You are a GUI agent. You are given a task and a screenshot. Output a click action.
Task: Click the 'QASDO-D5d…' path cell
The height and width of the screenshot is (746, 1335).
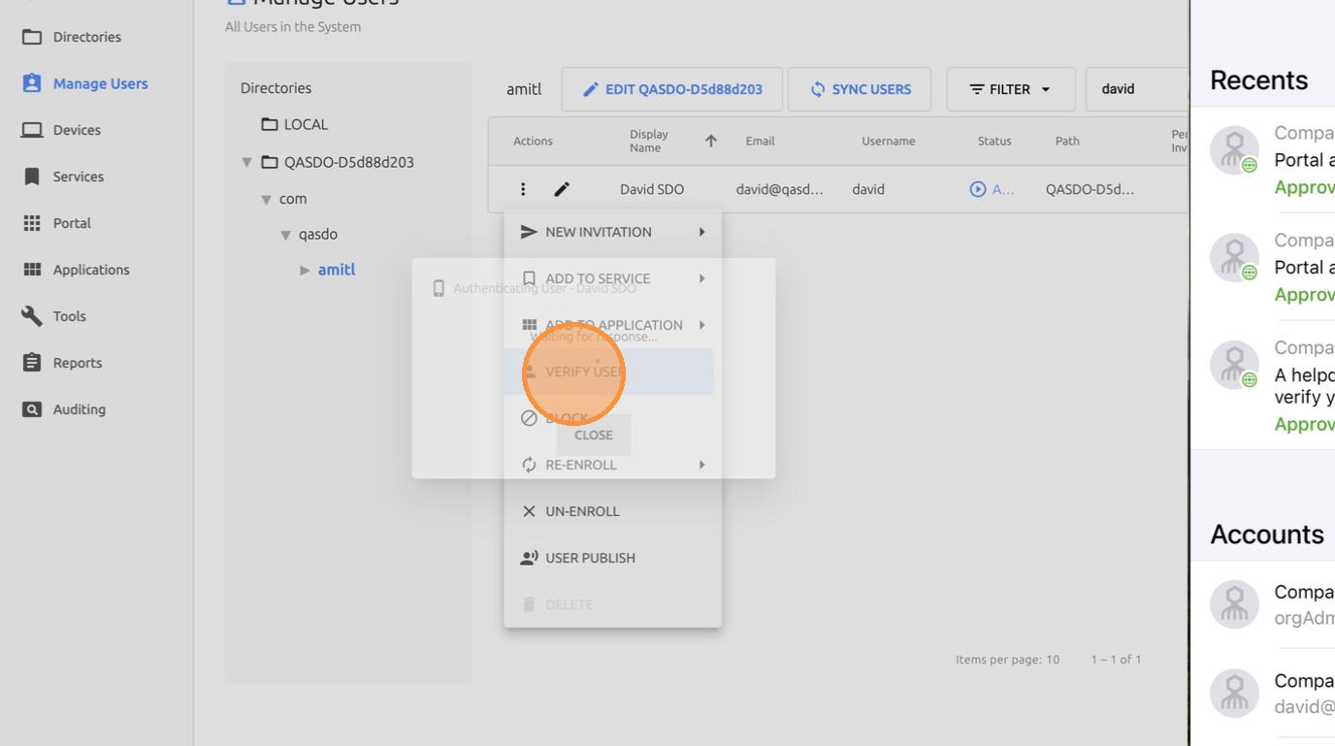click(x=1090, y=189)
